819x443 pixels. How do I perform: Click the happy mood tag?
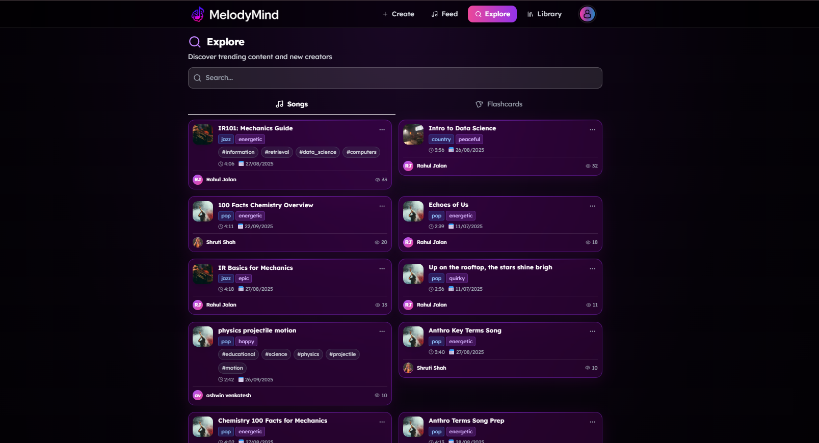pos(246,342)
